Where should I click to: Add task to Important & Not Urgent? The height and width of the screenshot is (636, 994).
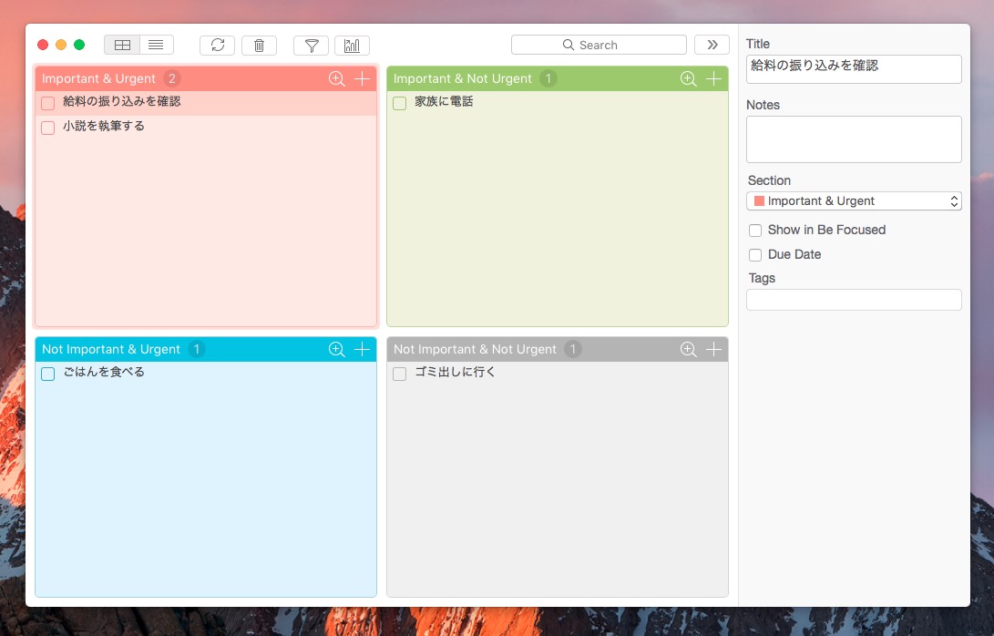pos(713,78)
